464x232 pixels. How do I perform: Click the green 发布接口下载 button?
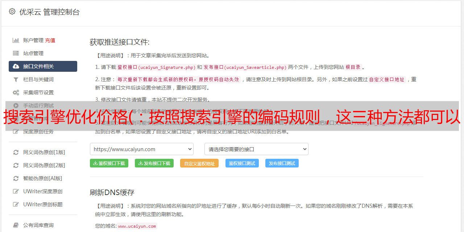pos(154,163)
